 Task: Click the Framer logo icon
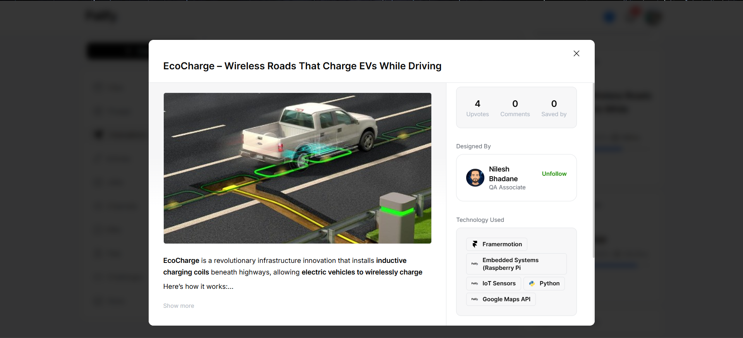point(475,244)
